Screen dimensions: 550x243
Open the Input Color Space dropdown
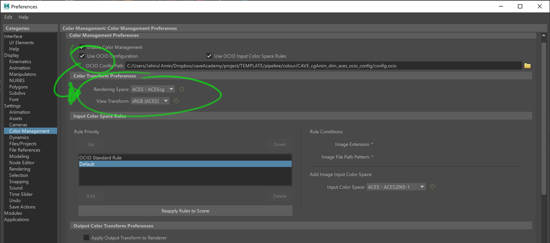[396, 187]
